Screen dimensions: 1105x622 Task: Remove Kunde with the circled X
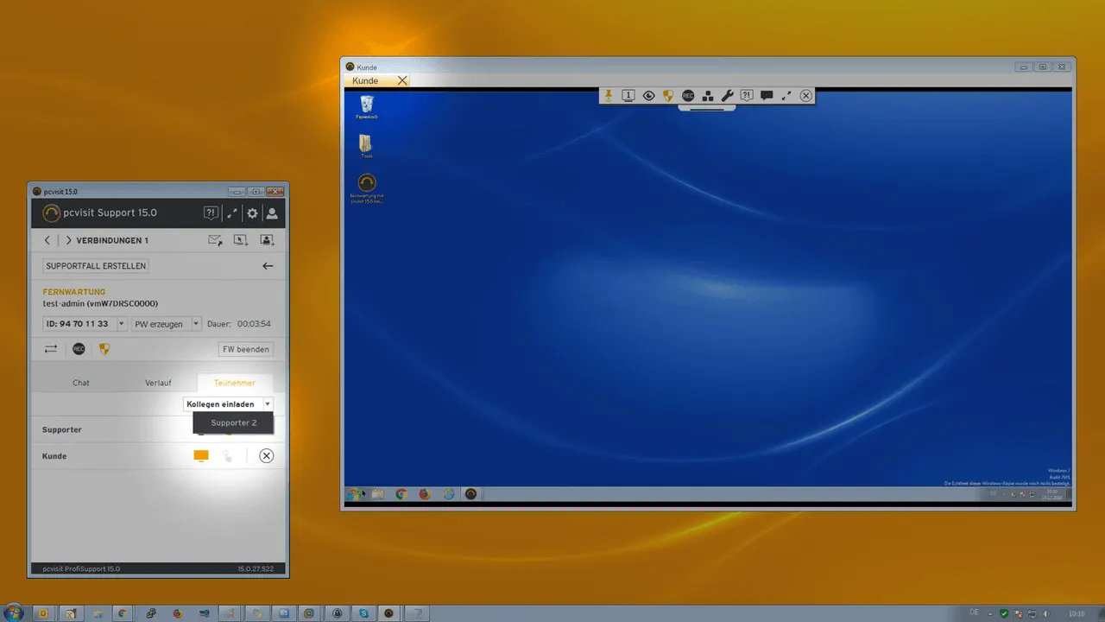click(267, 456)
